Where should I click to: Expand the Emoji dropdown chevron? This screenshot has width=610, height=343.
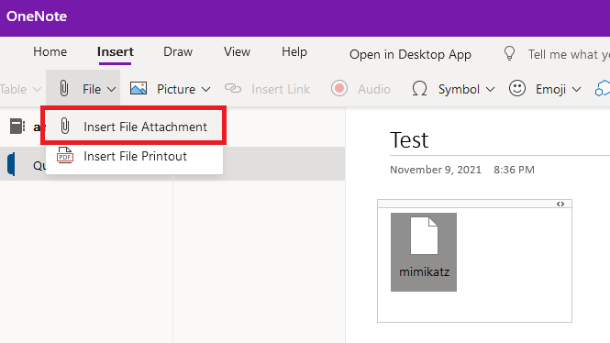[577, 90]
